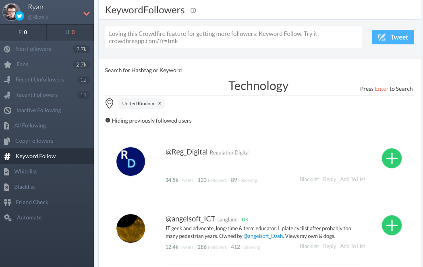Blacklist the @Reg_Digital user

coord(309,179)
